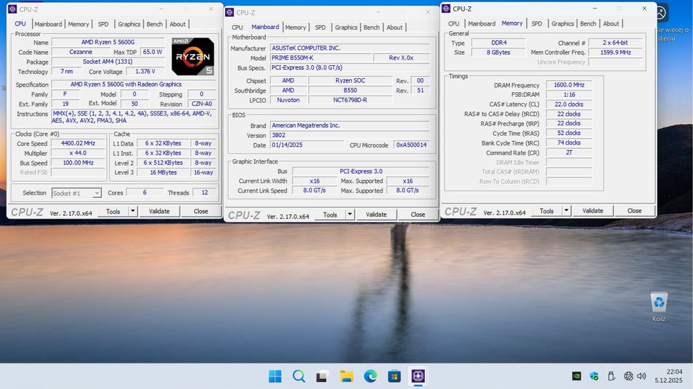Open Task View on the taskbar

point(322,377)
